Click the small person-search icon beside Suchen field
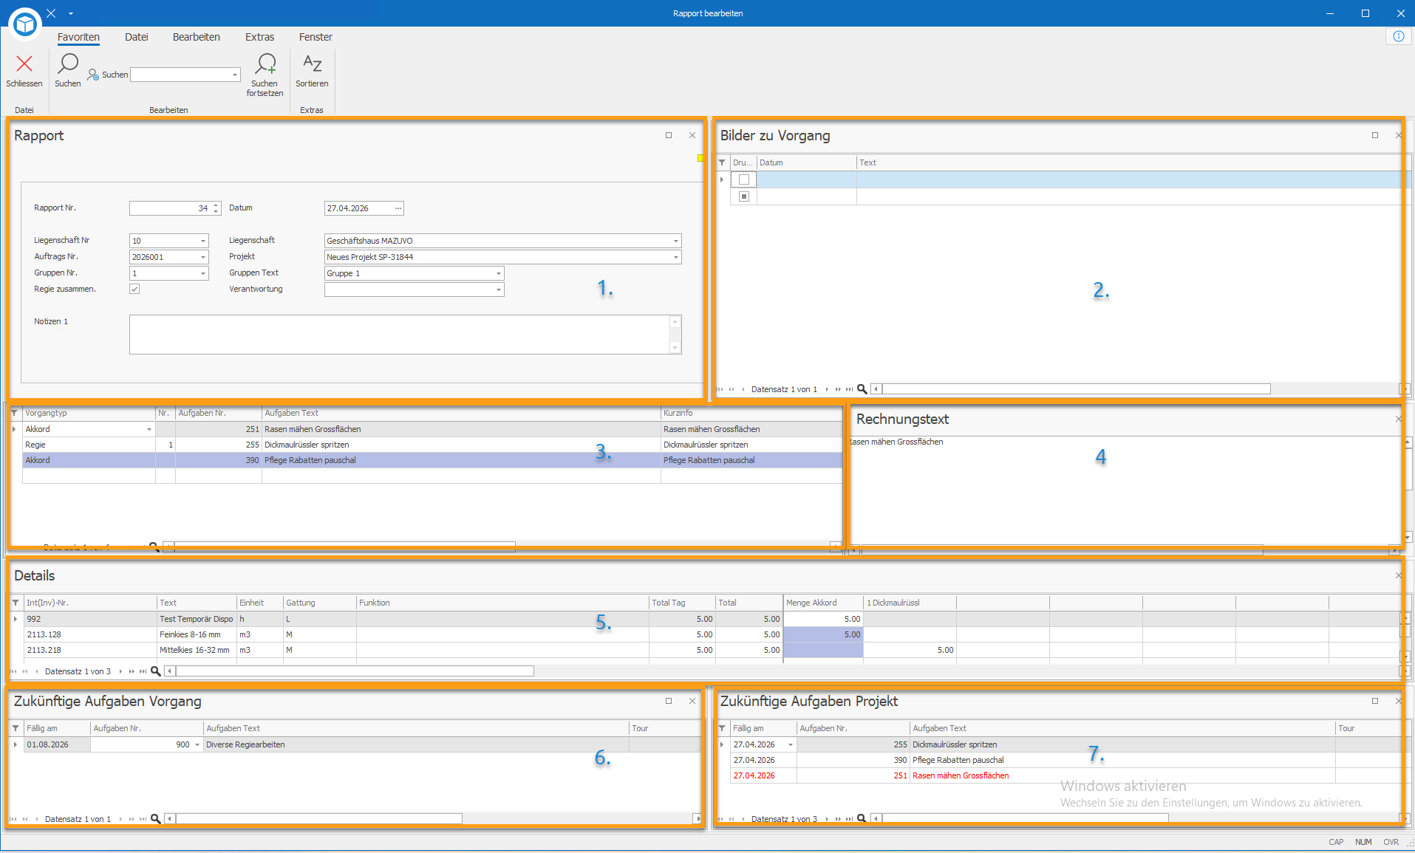 93,75
